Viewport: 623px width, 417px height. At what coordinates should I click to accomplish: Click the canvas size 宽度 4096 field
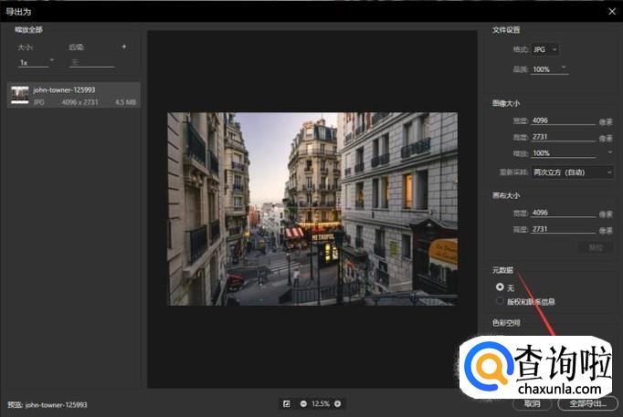562,214
